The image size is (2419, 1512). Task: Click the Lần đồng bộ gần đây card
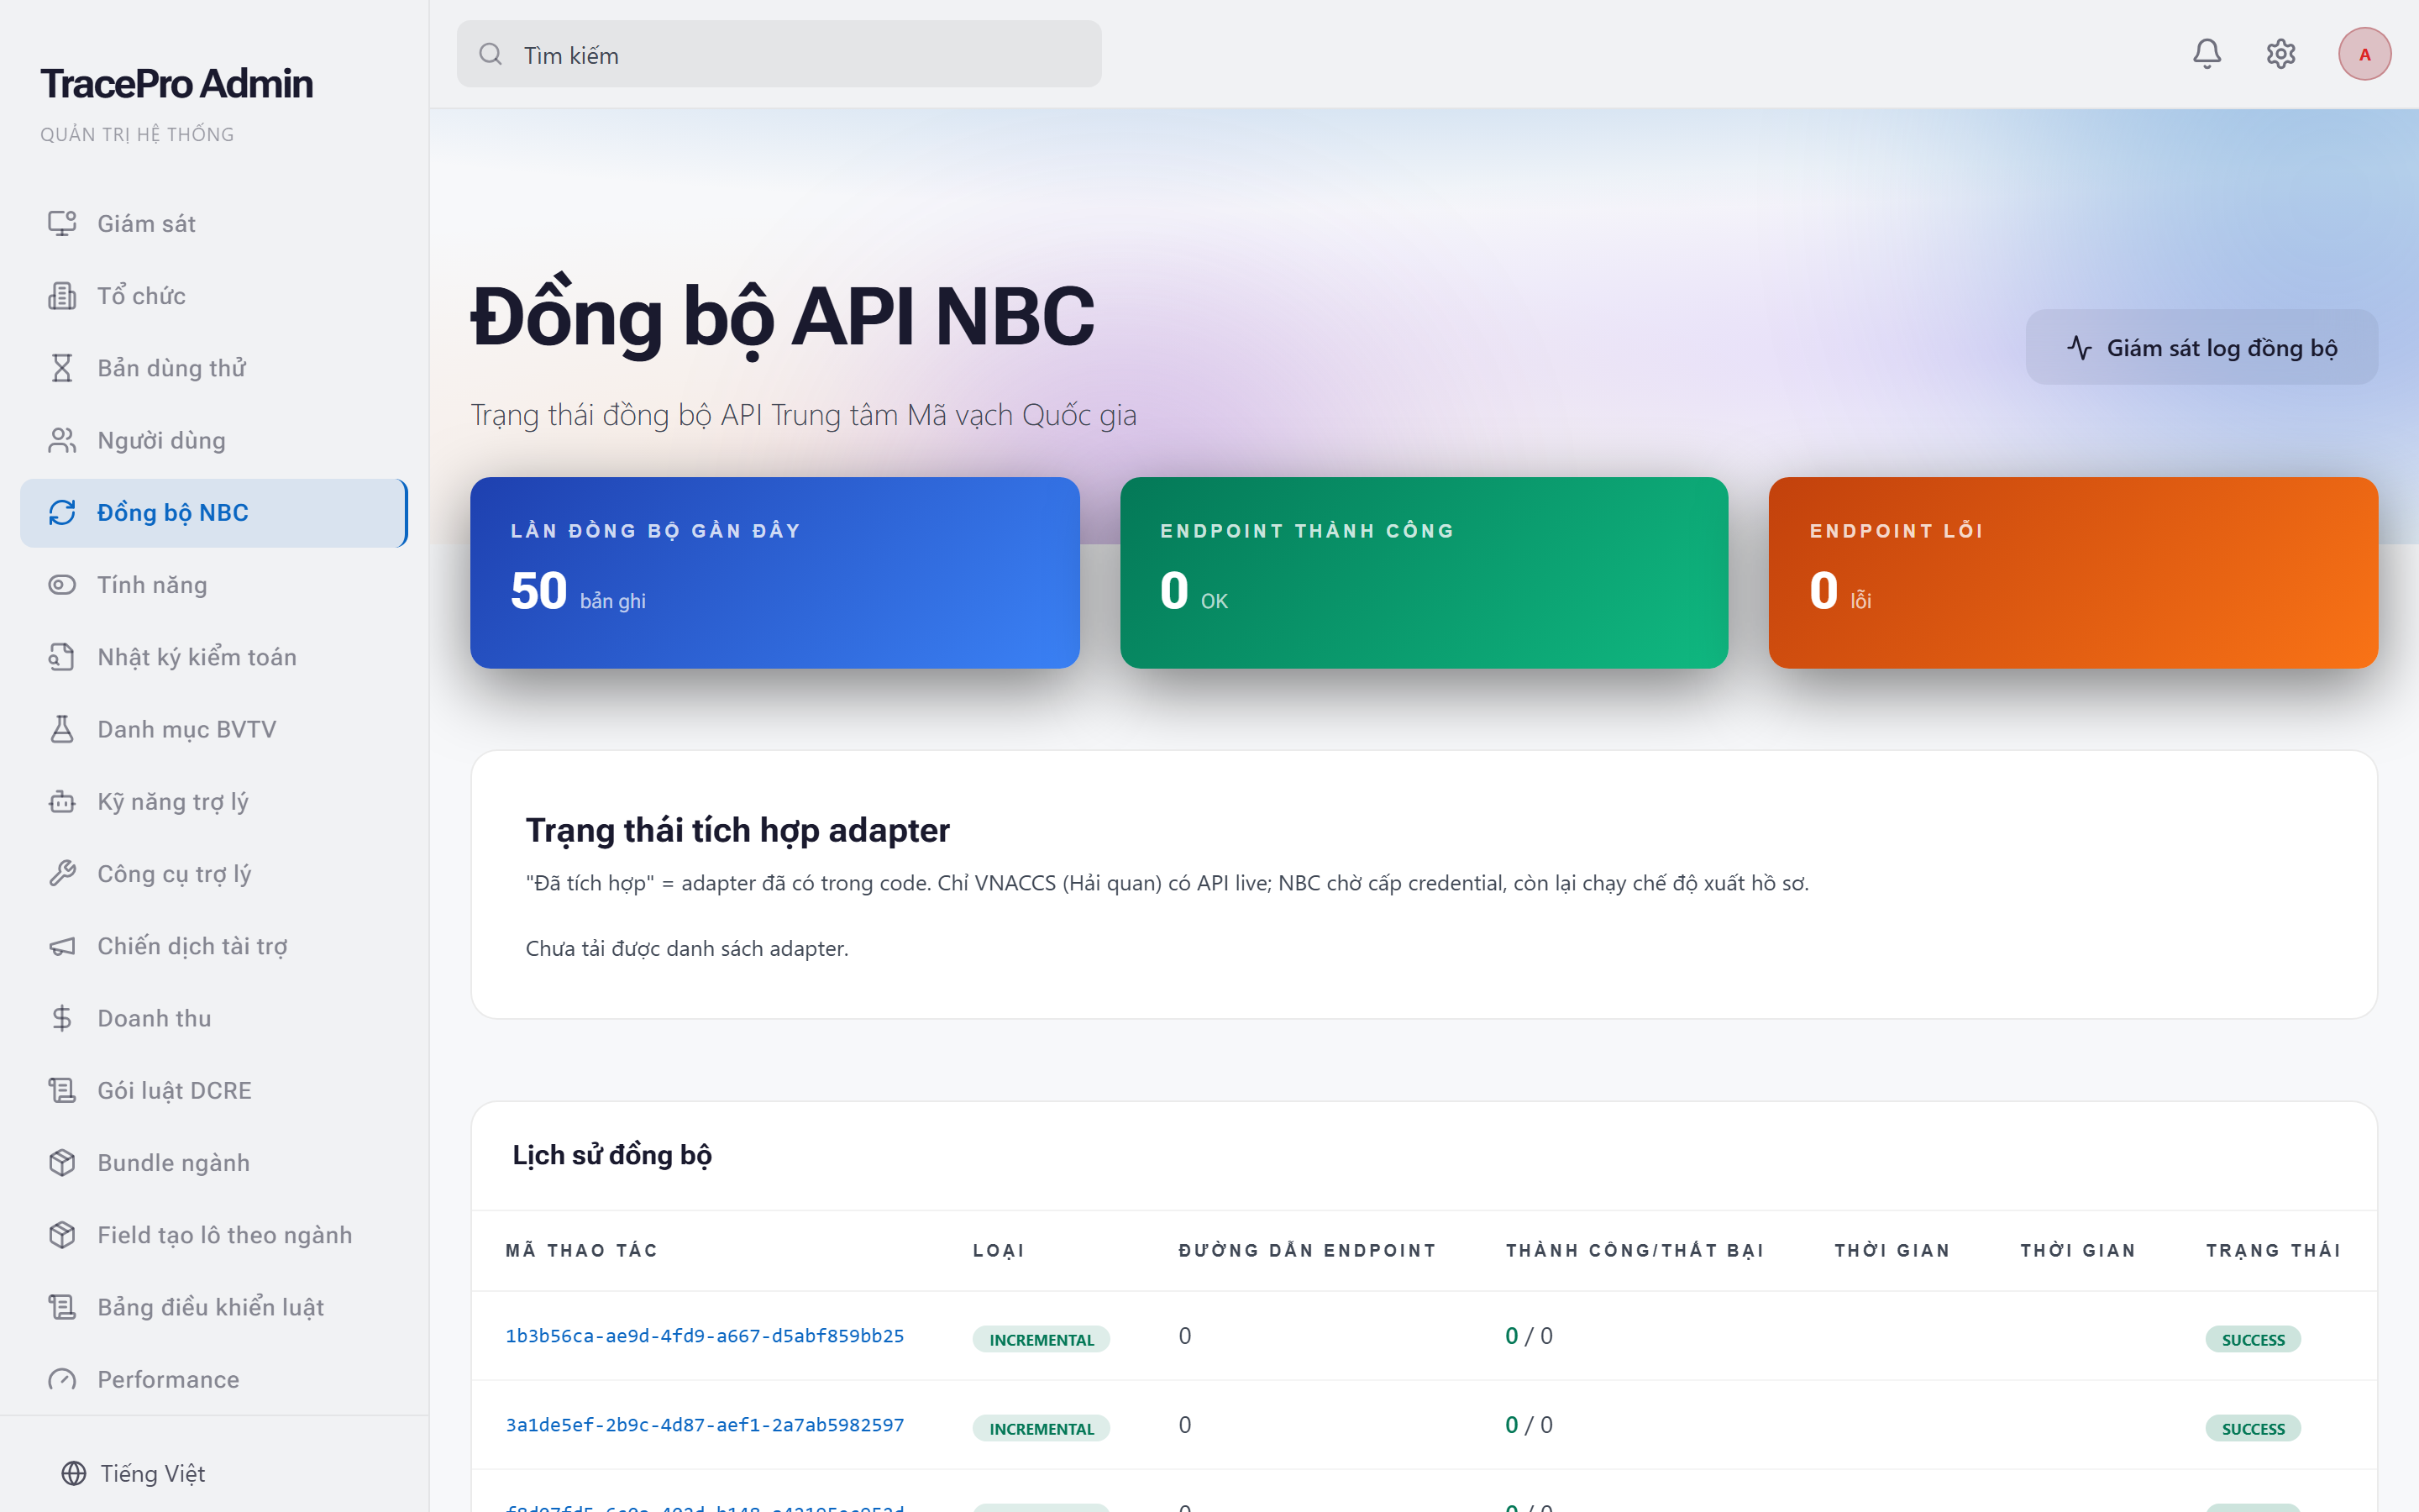tap(774, 572)
